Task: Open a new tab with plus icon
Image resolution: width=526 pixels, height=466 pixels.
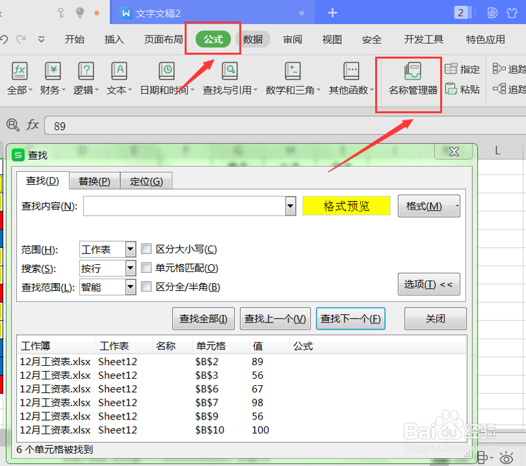Action: click(x=332, y=13)
